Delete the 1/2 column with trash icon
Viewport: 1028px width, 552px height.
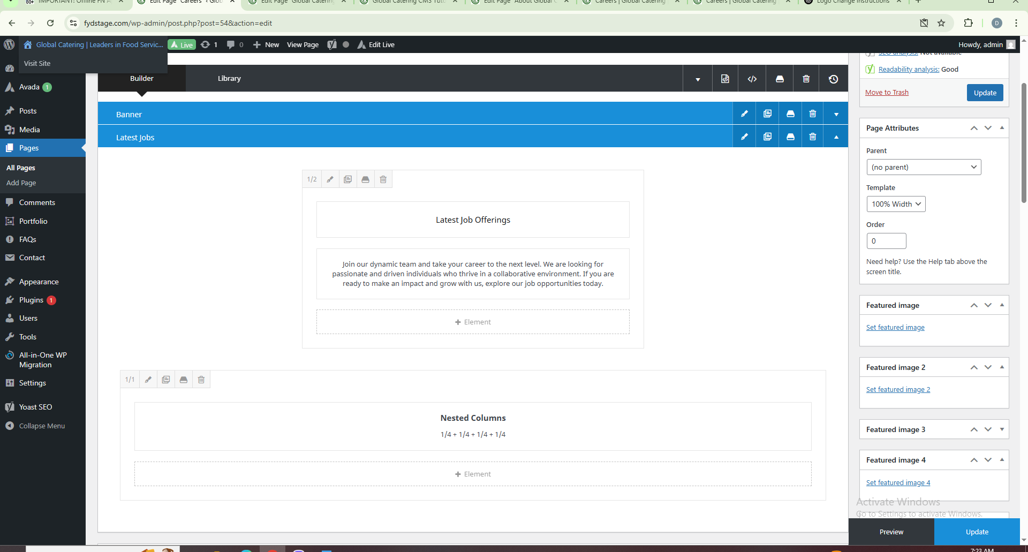(x=383, y=180)
